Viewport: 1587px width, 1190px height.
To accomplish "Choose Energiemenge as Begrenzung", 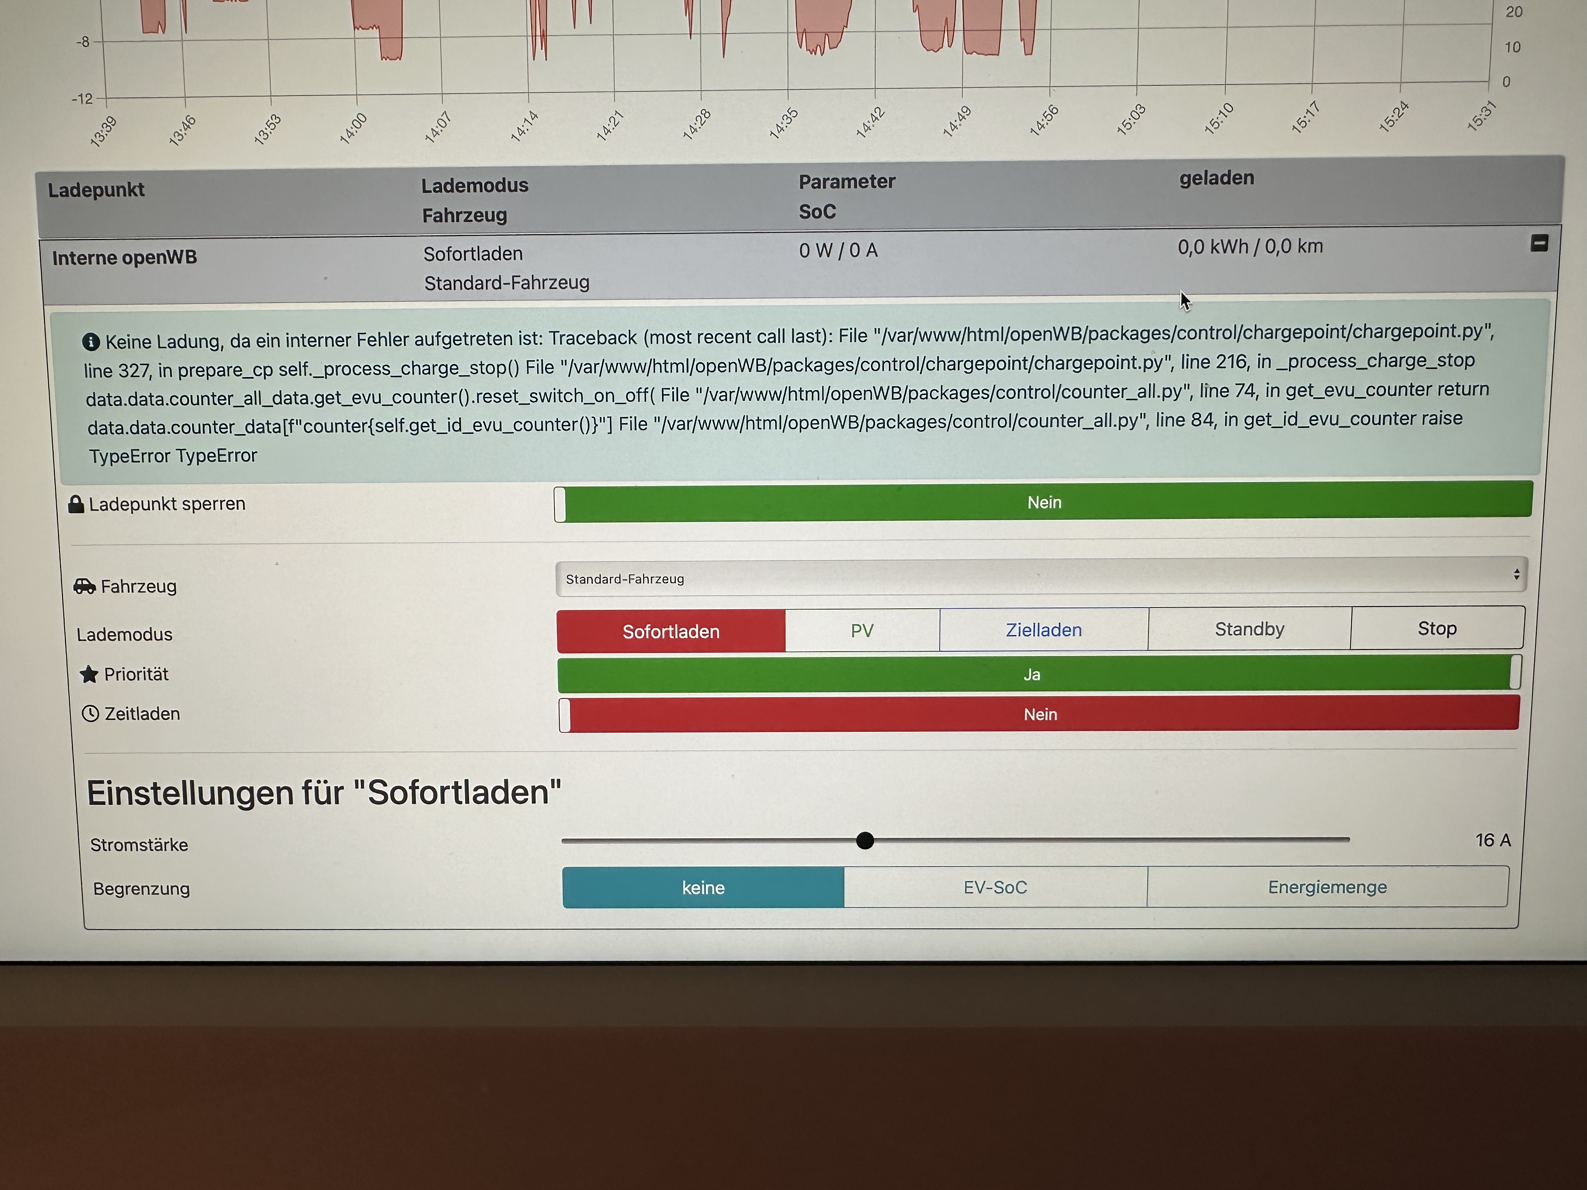I will pyautogui.click(x=1326, y=887).
